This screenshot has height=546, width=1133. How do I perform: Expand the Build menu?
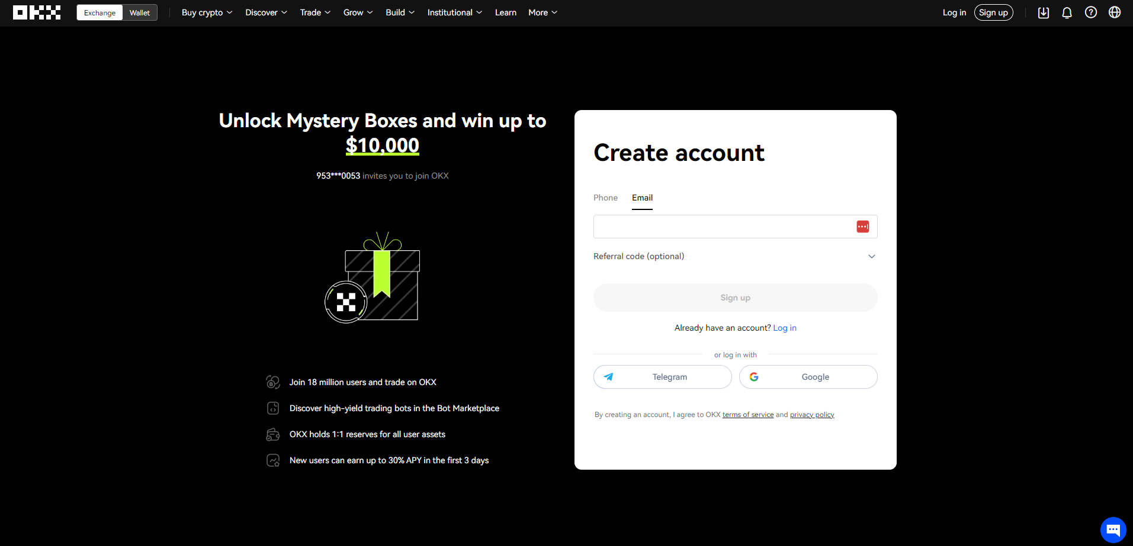pyautogui.click(x=400, y=12)
